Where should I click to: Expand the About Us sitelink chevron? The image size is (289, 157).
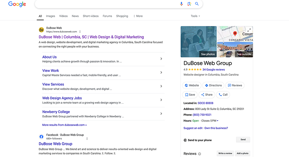(161, 59)
